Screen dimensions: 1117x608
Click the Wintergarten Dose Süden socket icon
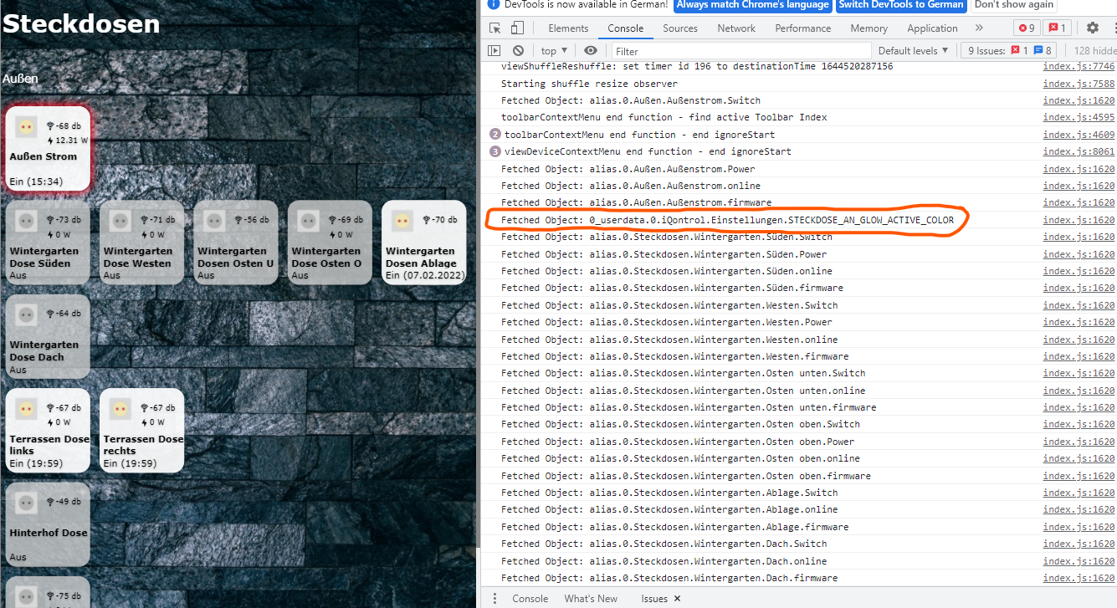coord(26,222)
